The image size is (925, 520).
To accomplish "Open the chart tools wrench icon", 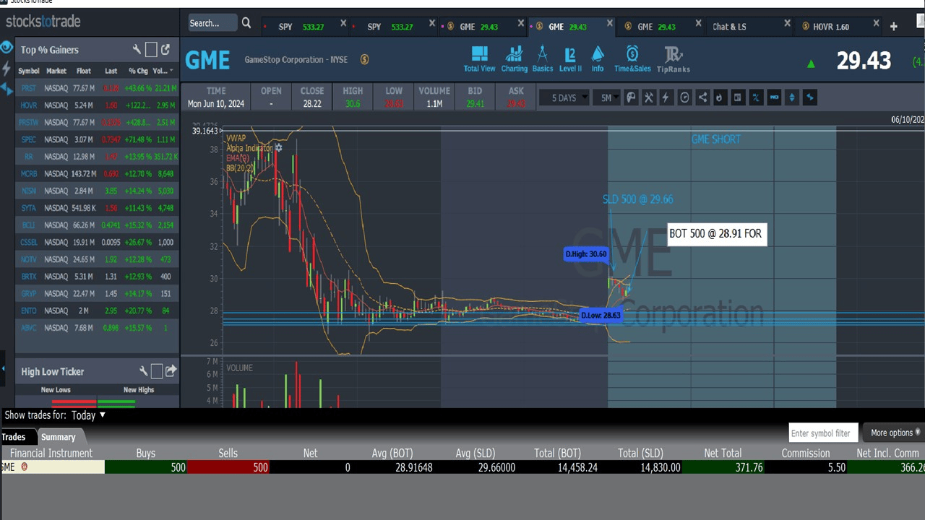I will 648,97.
